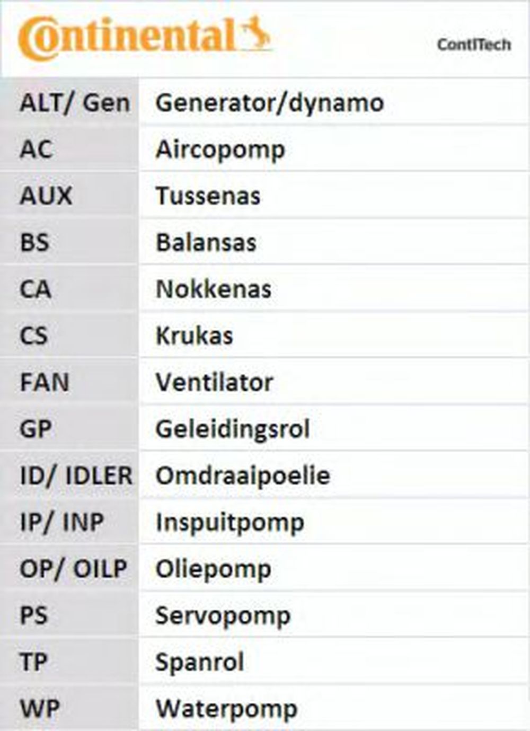Click the Servopomp description
Screen dimensions: 530x731
223,616
